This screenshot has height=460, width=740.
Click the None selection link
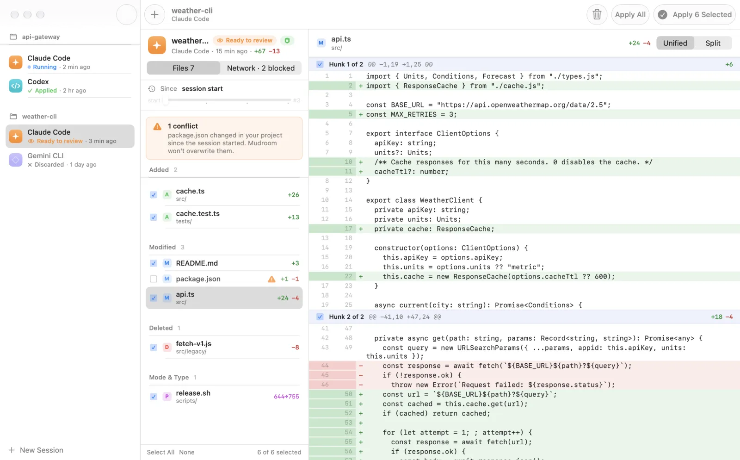pos(187,452)
